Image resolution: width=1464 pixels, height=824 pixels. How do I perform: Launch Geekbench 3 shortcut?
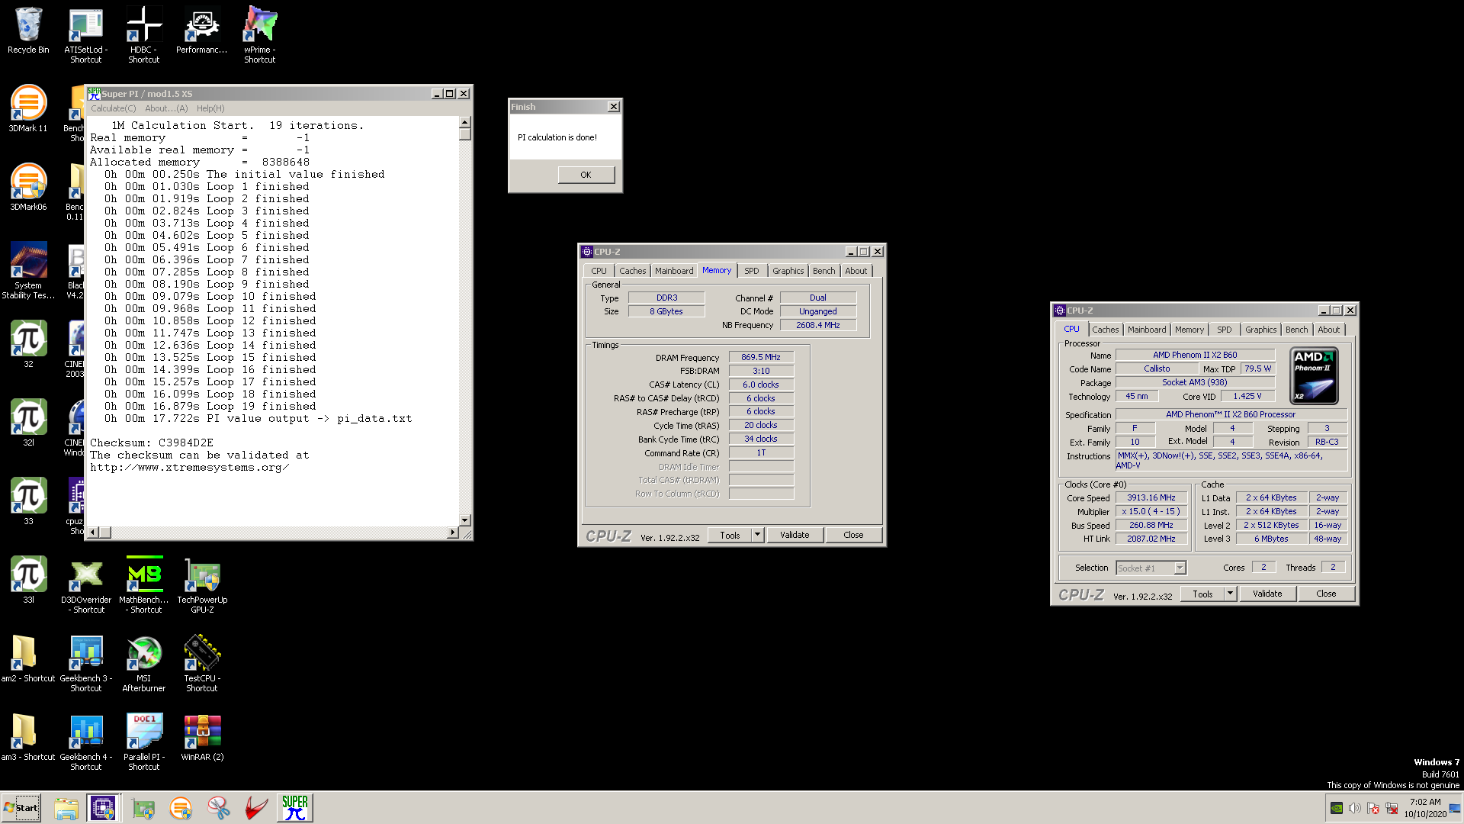(x=86, y=663)
